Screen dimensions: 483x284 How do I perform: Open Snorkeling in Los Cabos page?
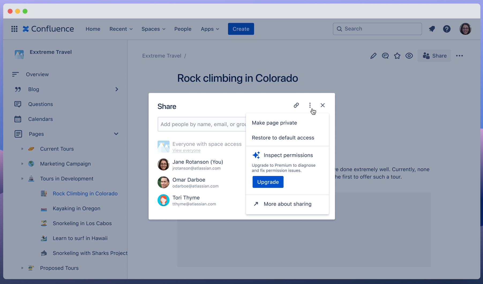82,223
